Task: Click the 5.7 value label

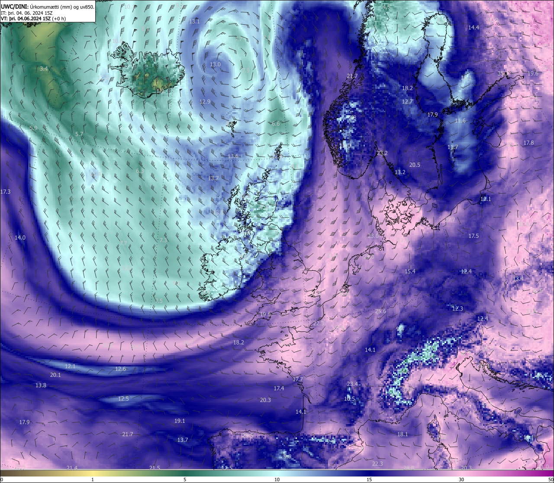Action: (x=79, y=134)
